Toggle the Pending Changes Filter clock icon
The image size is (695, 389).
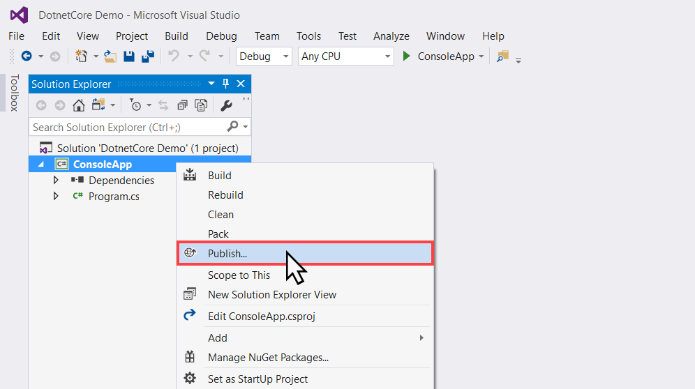[x=135, y=105]
